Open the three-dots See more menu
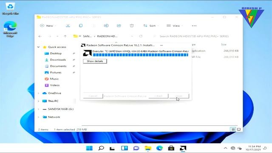272x153 pixels. pos(194,25)
